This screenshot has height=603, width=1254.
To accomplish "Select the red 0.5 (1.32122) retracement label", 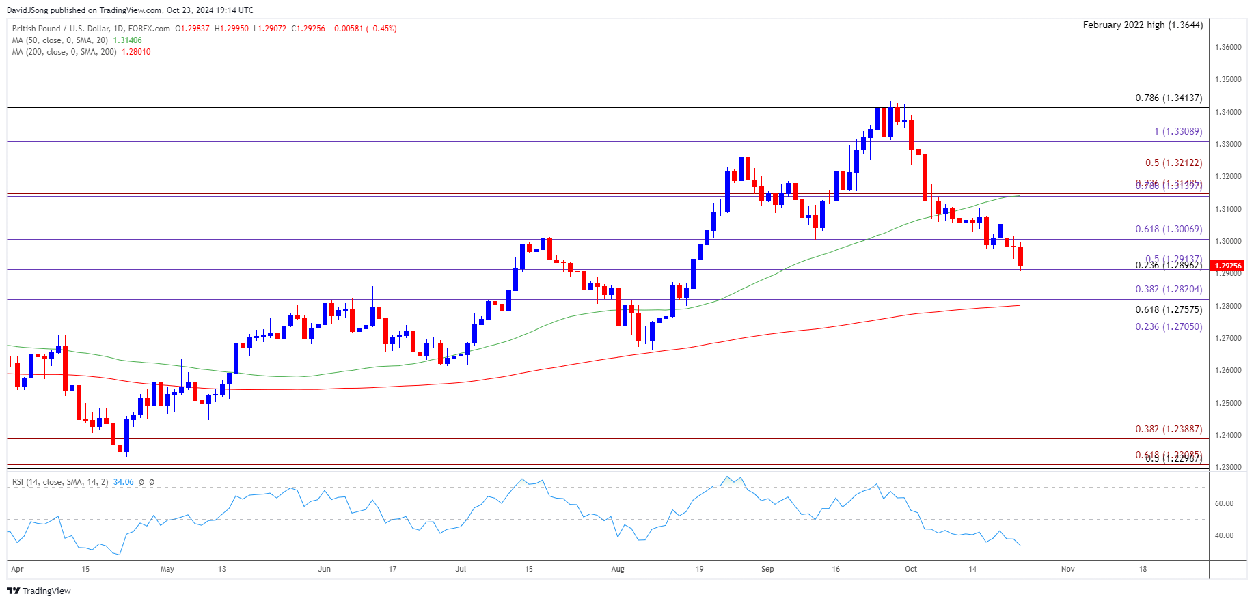I will (x=1173, y=163).
